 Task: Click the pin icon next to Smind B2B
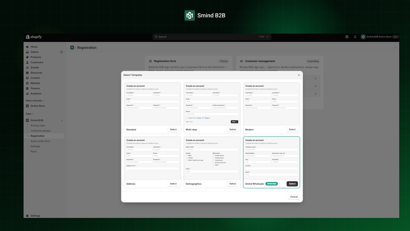pos(62,121)
